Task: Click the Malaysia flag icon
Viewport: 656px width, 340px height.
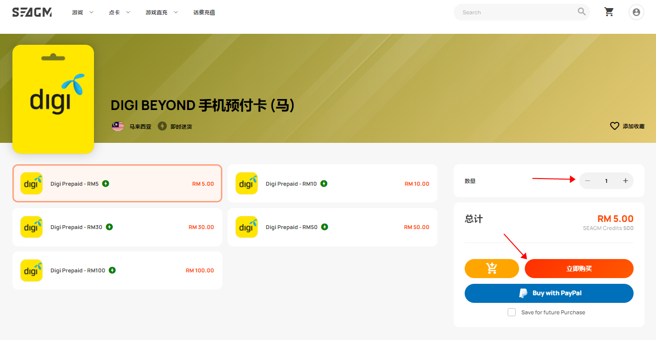Action: 118,126
